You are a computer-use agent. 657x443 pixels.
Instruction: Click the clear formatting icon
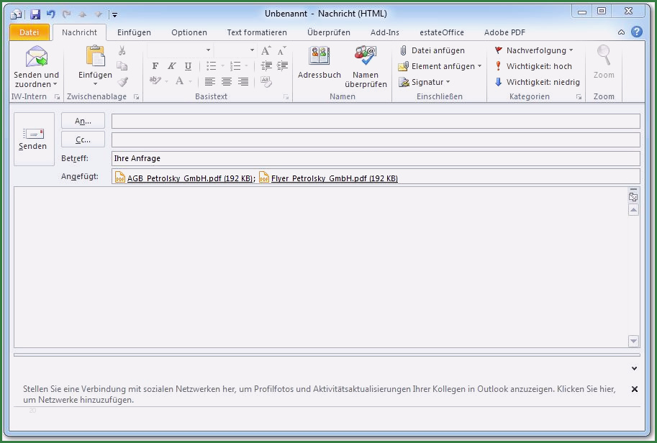(x=266, y=82)
